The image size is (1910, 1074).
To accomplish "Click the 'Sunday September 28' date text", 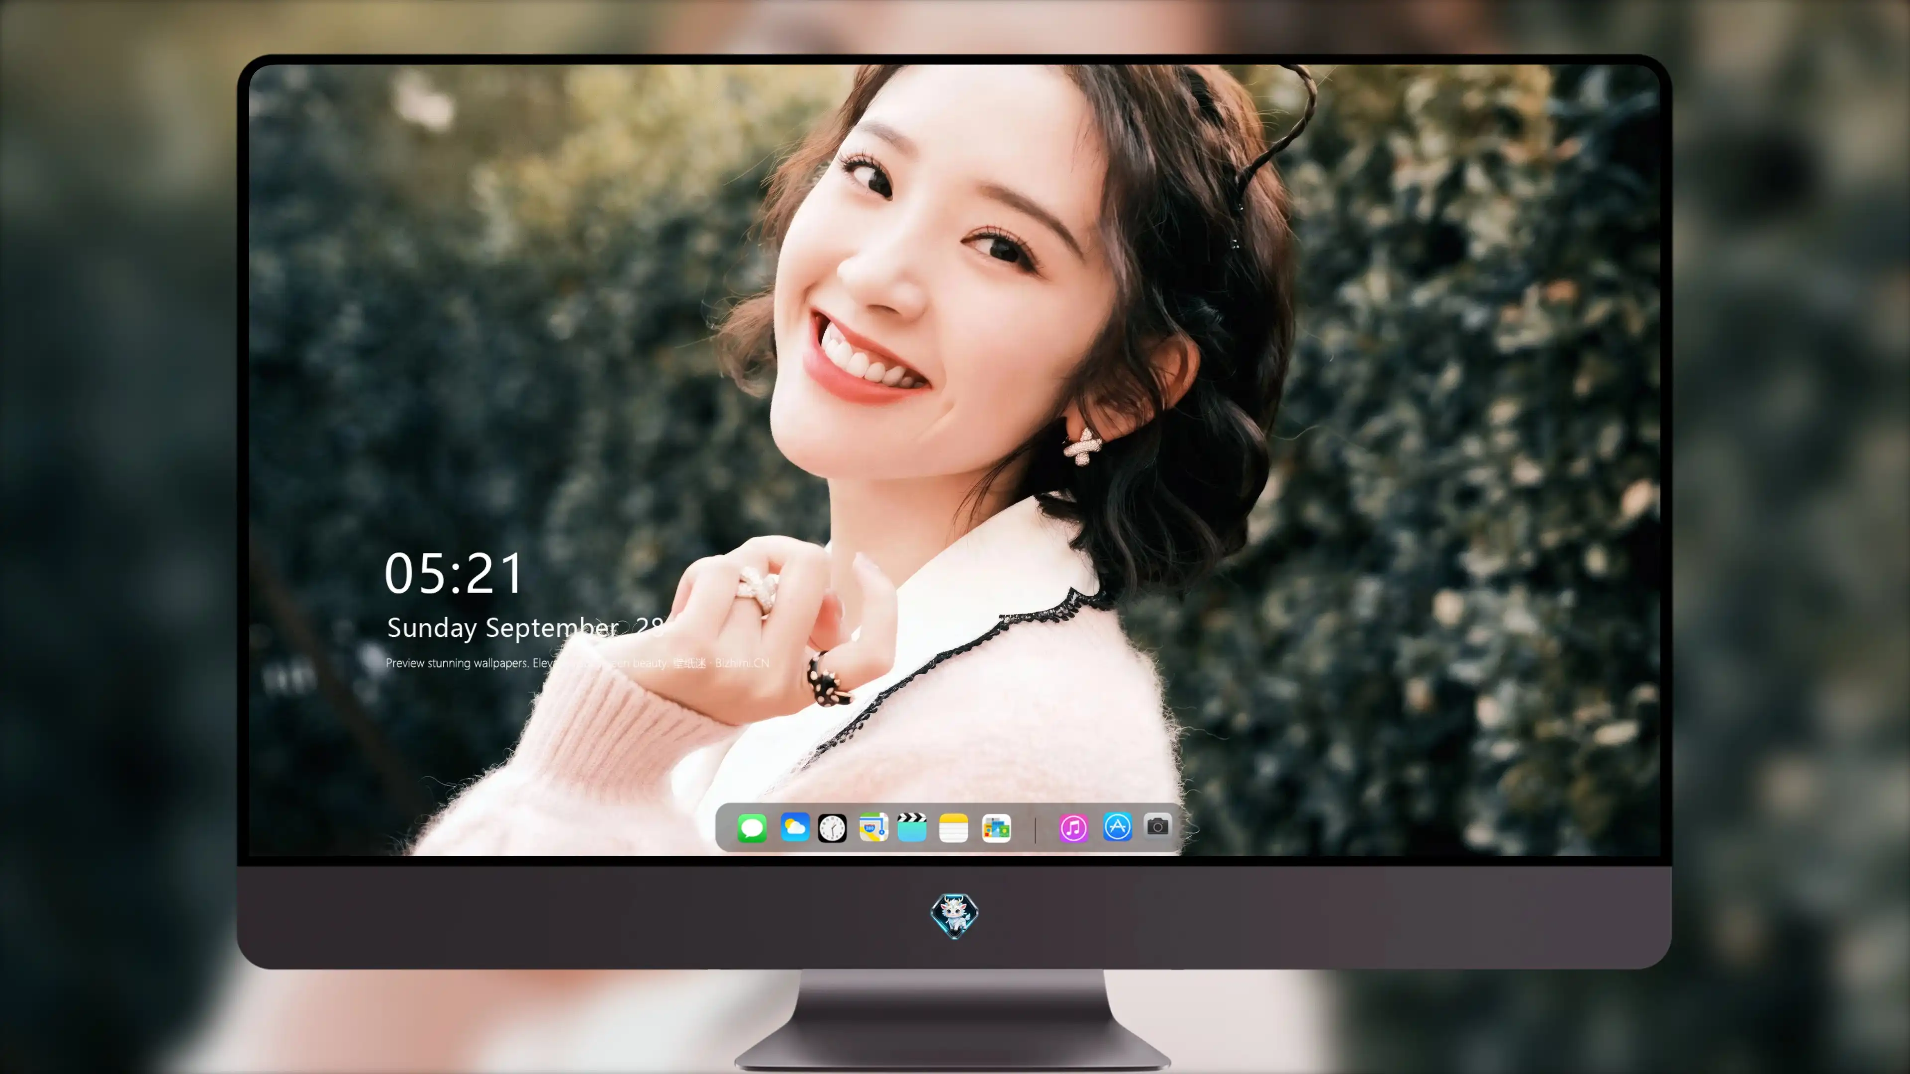I will (x=525, y=628).
